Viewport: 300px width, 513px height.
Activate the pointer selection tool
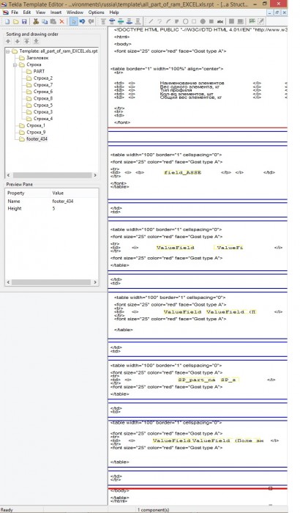pos(73,21)
